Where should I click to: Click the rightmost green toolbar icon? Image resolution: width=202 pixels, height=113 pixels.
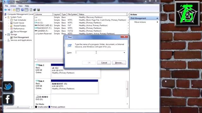(x=39, y=10)
